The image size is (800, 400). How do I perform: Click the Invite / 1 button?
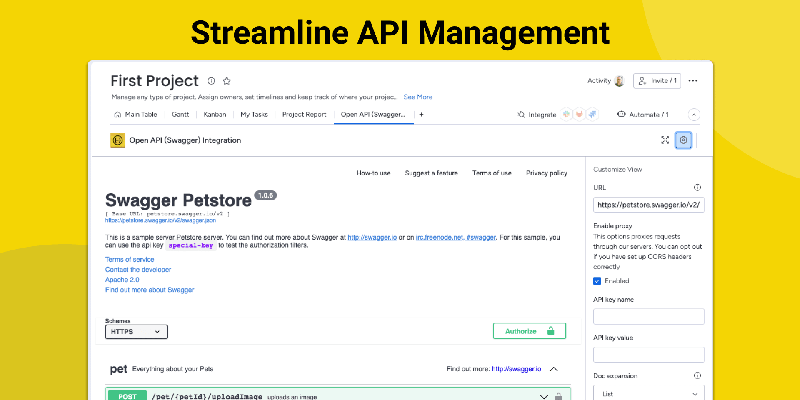tap(657, 81)
